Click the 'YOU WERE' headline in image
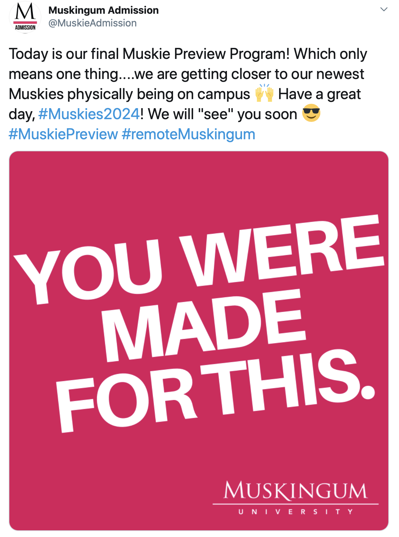The image size is (399, 537). 198,259
